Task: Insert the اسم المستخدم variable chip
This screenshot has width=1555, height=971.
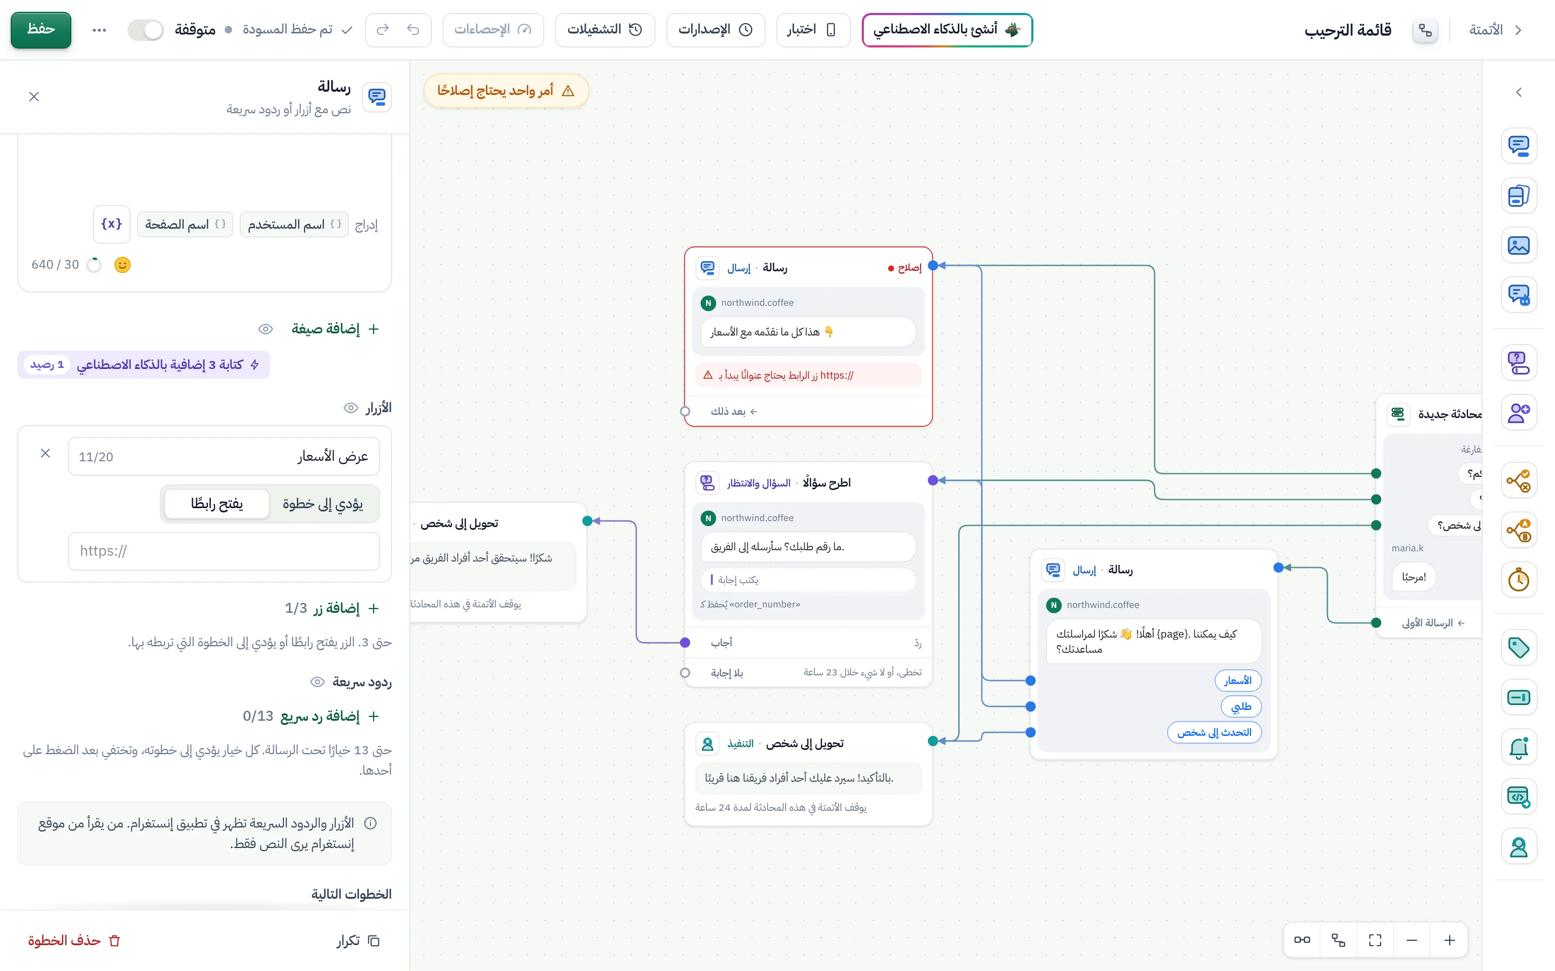Action: pyautogui.click(x=294, y=224)
